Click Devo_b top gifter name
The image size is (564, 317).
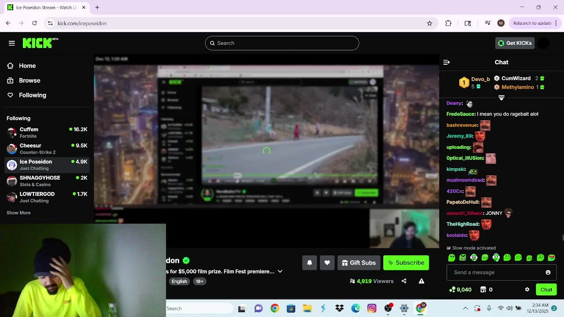[480, 79]
